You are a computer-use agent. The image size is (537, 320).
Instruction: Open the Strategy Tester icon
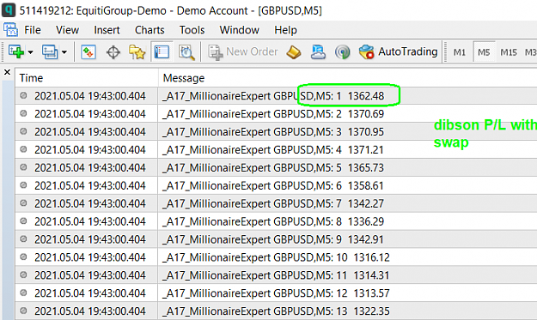[186, 52]
